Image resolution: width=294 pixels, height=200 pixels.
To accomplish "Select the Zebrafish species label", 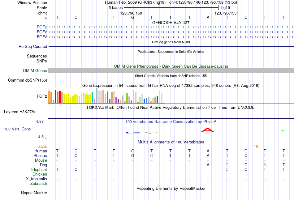I will coord(39,184).
